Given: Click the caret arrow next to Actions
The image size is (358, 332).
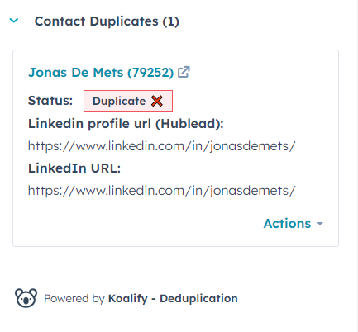Looking at the screenshot, I should click(320, 224).
